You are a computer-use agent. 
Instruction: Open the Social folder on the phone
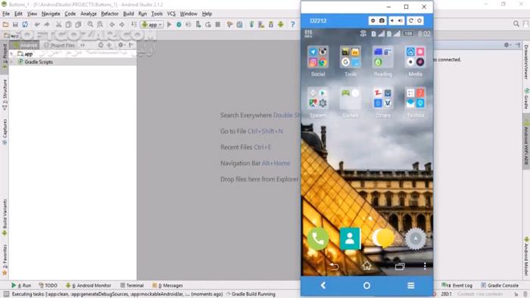pos(318,61)
